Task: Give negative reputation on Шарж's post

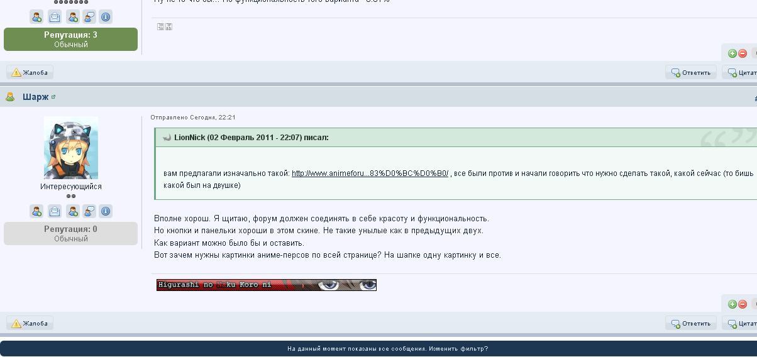Action: point(743,304)
